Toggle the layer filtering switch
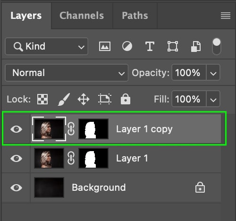 (x=217, y=46)
